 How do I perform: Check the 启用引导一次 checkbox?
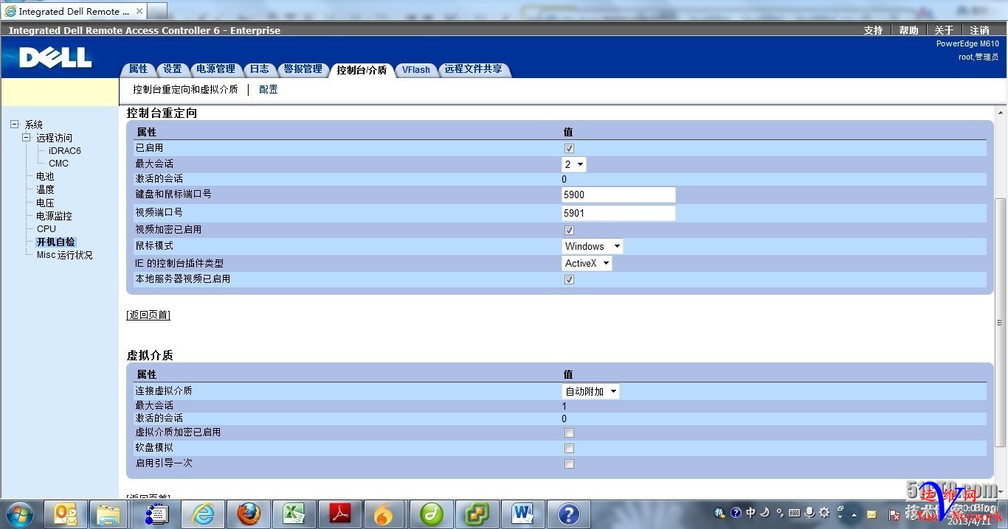click(x=569, y=463)
